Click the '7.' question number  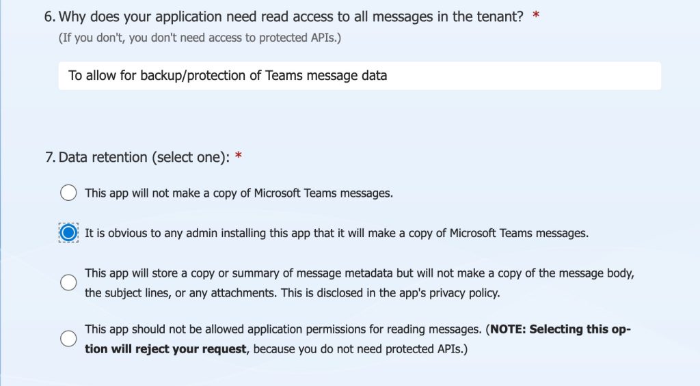[x=50, y=158]
